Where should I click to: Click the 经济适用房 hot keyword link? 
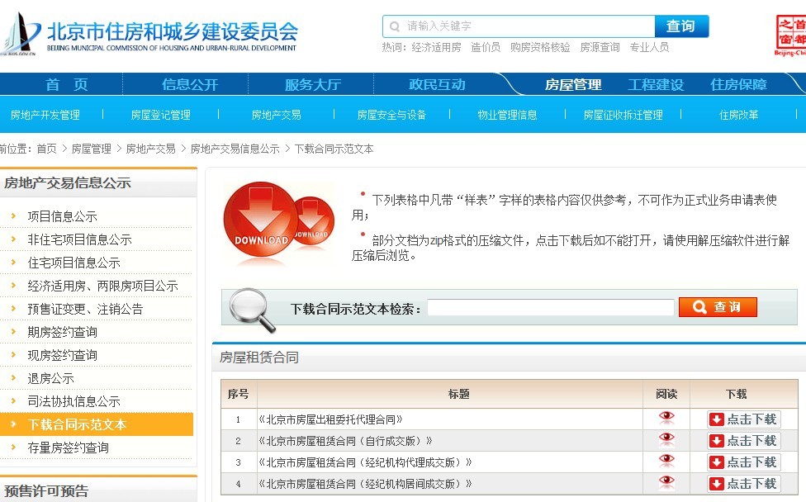point(436,47)
